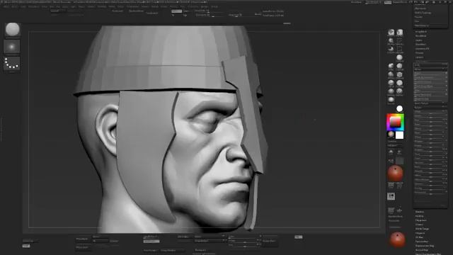Expand the Masking section
Screen dimensions: 453x255
click(420, 212)
